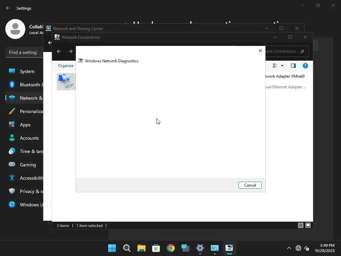
Task: Go back in Network Connections window
Action: [x=59, y=51]
